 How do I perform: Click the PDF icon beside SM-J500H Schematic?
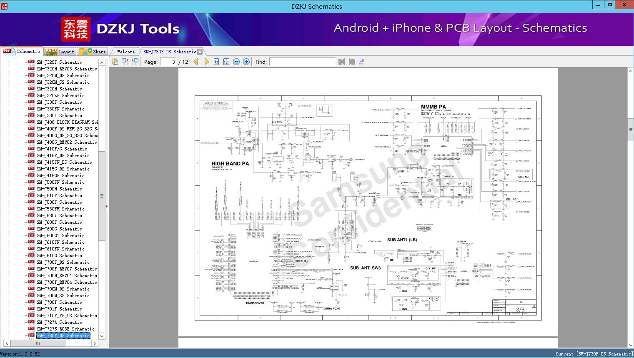tap(31, 188)
